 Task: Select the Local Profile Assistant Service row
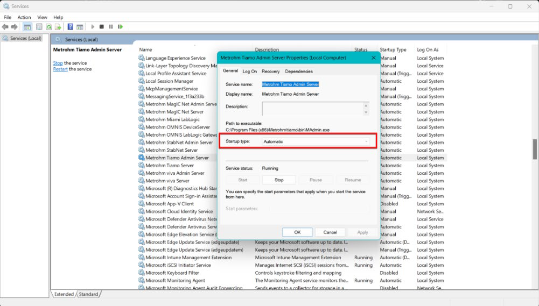(176, 73)
